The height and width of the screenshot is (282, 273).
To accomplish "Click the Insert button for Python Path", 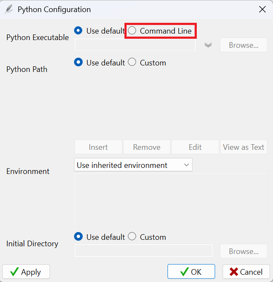I will pos(98,147).
